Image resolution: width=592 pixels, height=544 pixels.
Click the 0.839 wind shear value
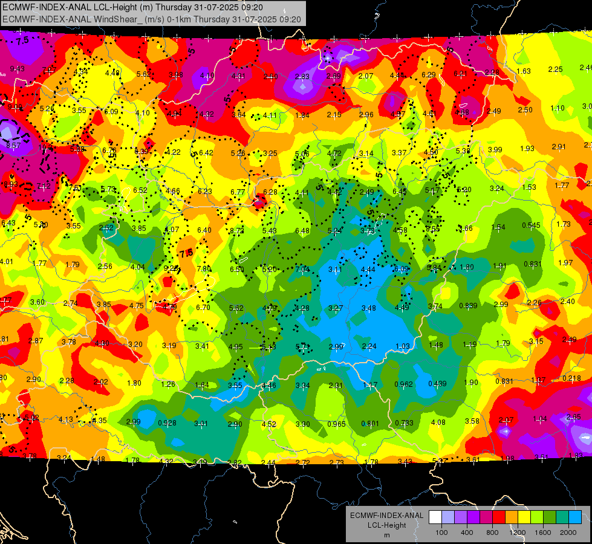pos(468,306)
